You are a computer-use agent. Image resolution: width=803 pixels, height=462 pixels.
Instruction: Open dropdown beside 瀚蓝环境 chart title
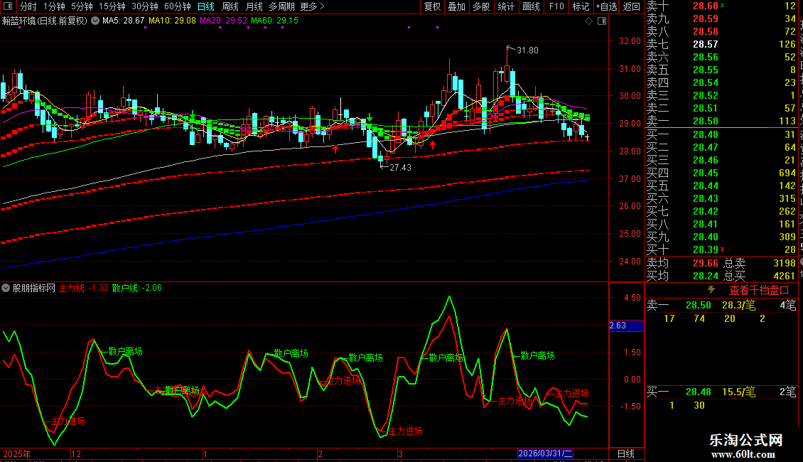coord(95,21)
